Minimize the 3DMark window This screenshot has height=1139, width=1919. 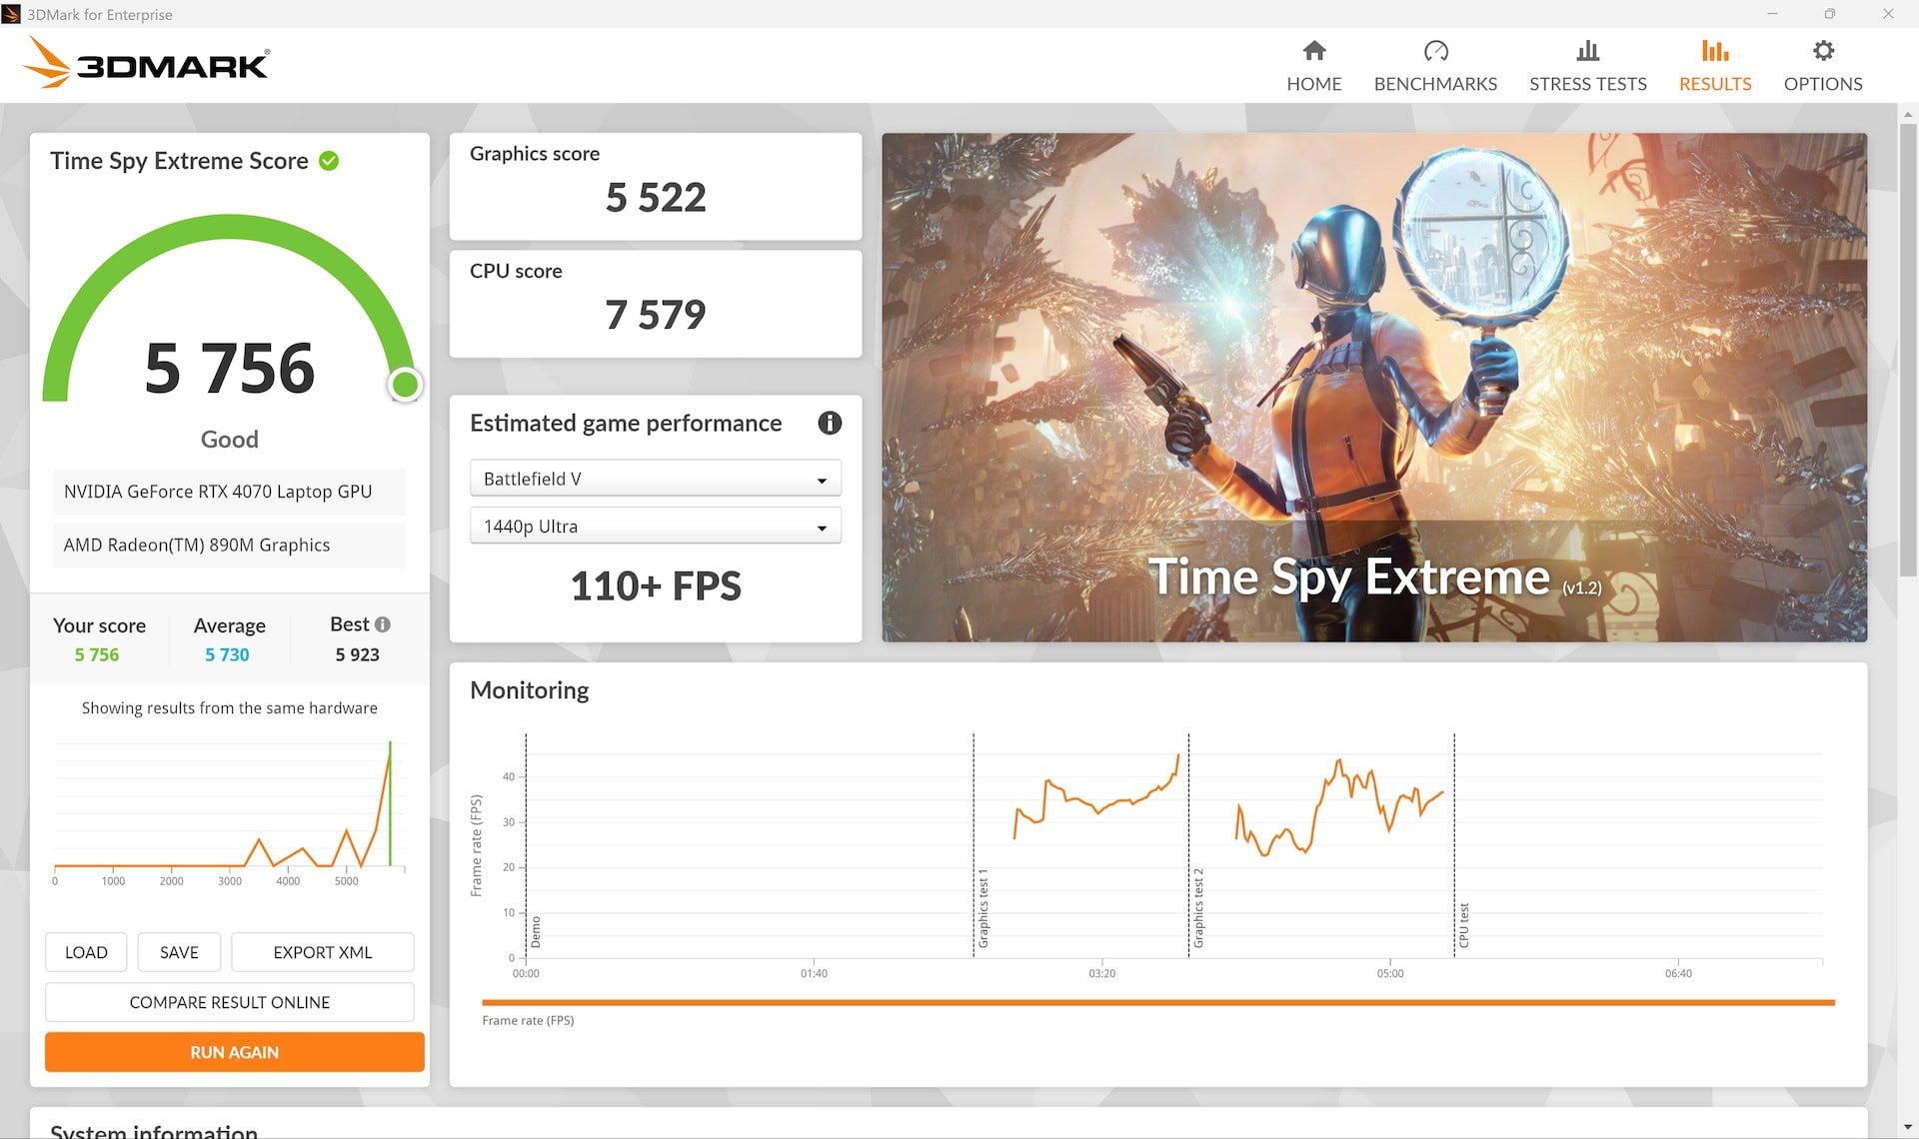1772,14
